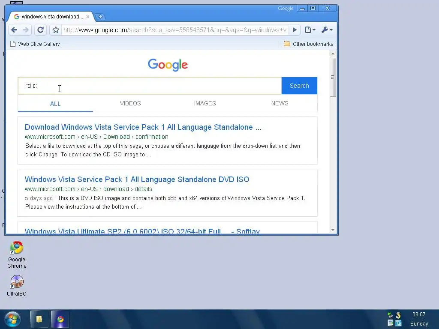Click the Google logo on the page
This screenshot has height=329, width=439.
pos(168,65)
